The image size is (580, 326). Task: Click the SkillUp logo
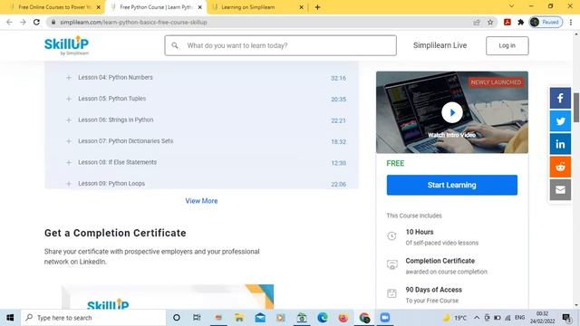[x=66, y=45]
